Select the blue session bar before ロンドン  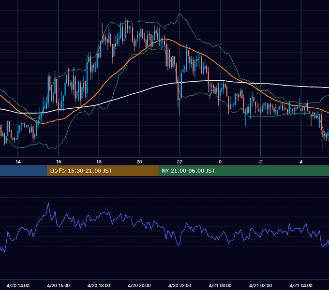tap(24, 171)
